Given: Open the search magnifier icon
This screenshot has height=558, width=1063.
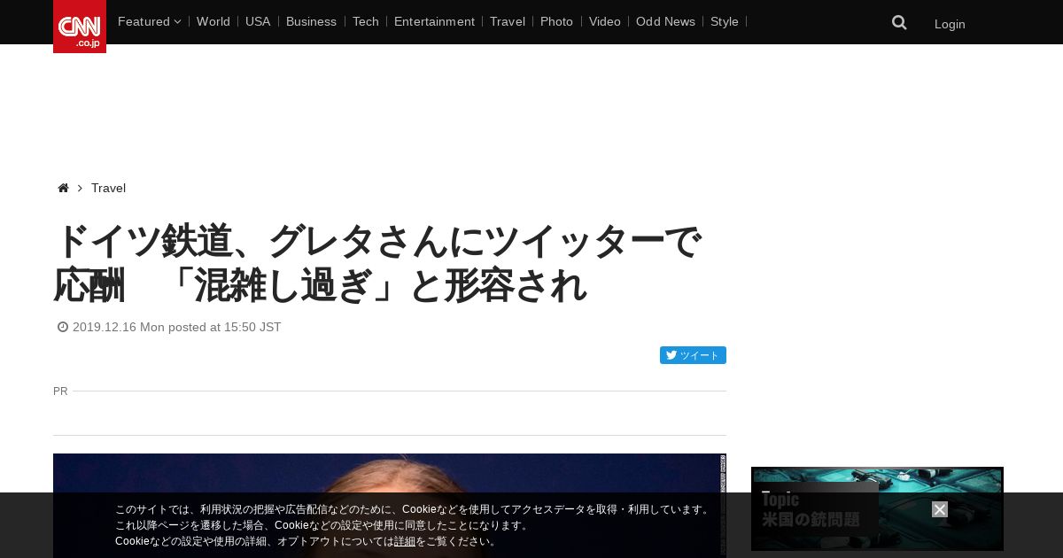Looking at the screenshot, I should pos(899,23).
